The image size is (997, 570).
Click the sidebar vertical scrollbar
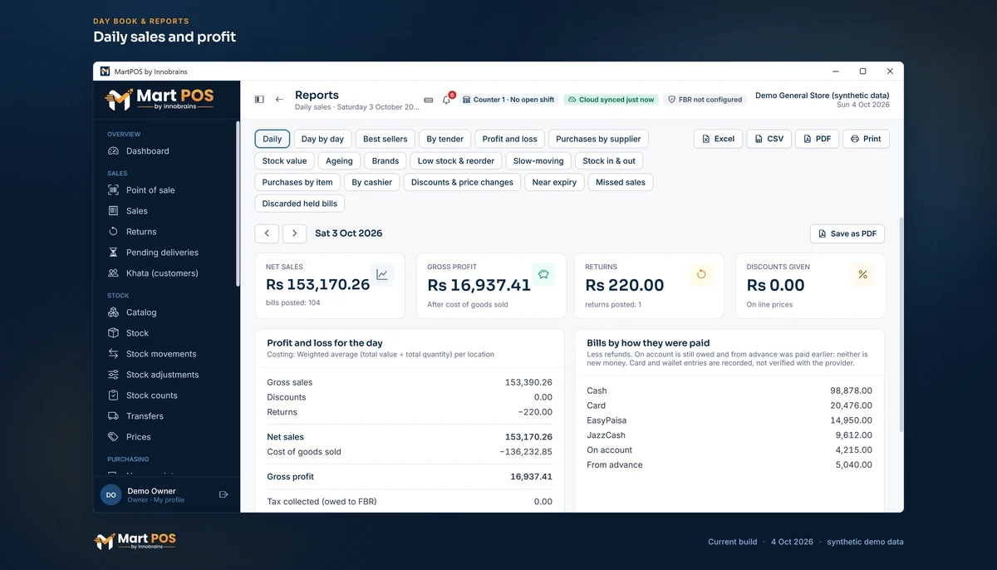238,204
